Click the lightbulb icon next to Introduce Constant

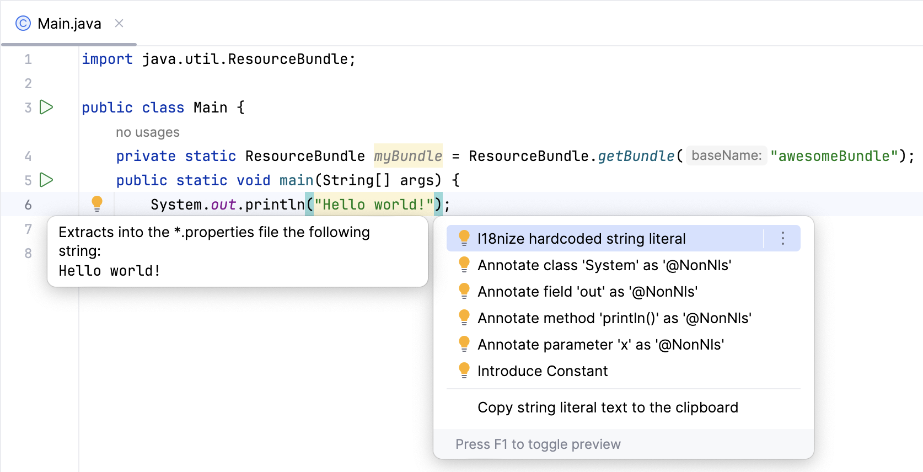pos(464,370)
